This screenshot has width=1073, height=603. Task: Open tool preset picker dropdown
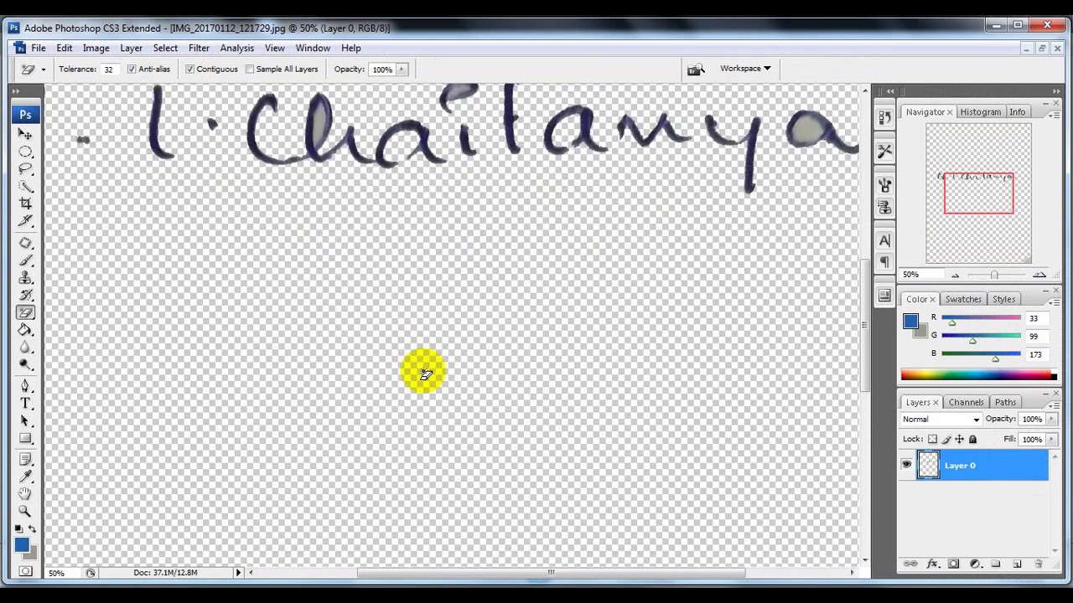(43, 70)
